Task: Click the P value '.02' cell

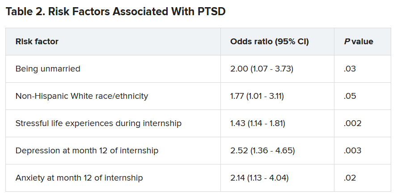Action: click(x=350, y=178)
